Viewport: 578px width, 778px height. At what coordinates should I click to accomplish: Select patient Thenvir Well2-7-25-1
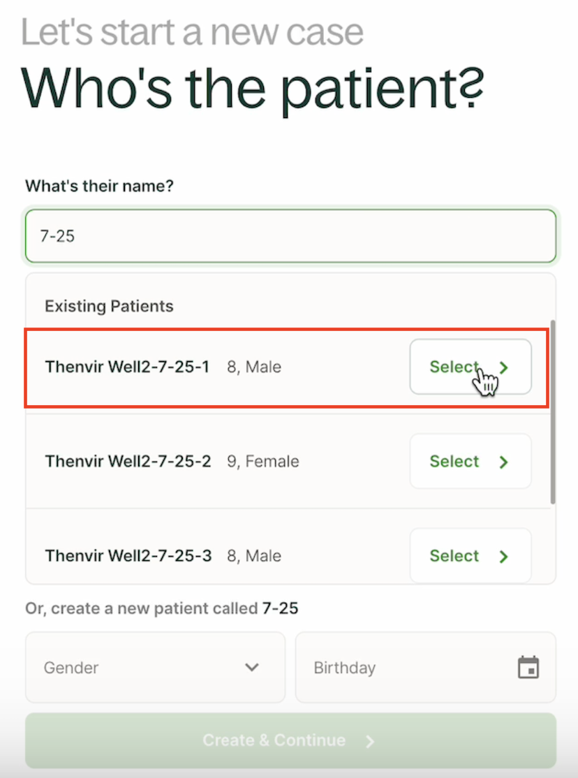[x=469, y=367]
